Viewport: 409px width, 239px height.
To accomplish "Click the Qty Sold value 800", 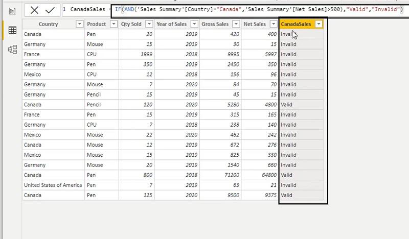I will click(148, 175).
